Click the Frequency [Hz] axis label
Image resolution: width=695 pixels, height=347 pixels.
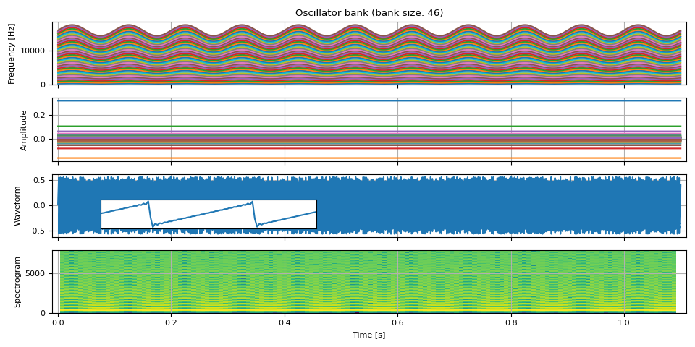(x=12, y=53)
